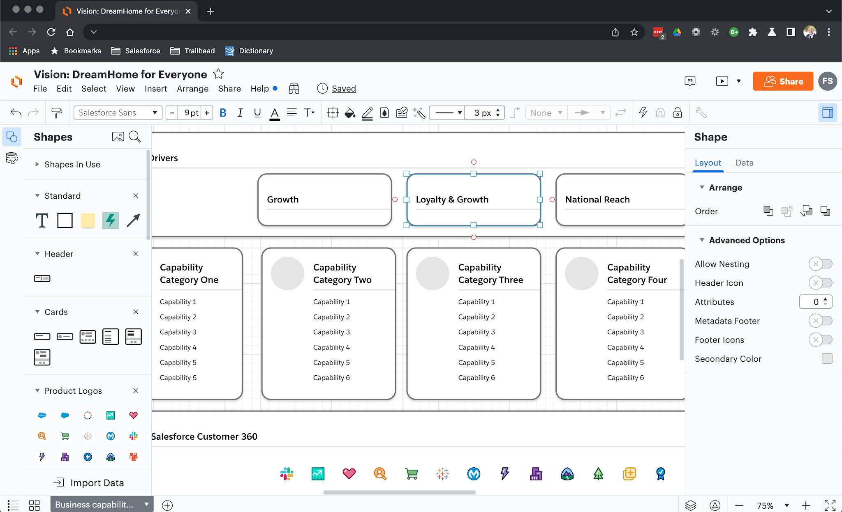Click the Slack logo in Product Logos
Viewport: 842px width, 512px height.
(x=133, y=436)
